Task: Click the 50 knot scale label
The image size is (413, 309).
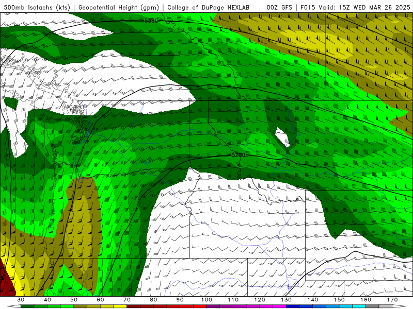Action: tap(74, 300)
